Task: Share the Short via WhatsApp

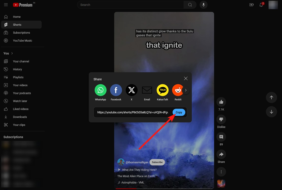Action: pyautogui.click(x=101, y=90)
